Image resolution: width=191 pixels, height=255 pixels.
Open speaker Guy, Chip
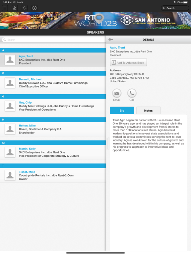tap(53, 106)
